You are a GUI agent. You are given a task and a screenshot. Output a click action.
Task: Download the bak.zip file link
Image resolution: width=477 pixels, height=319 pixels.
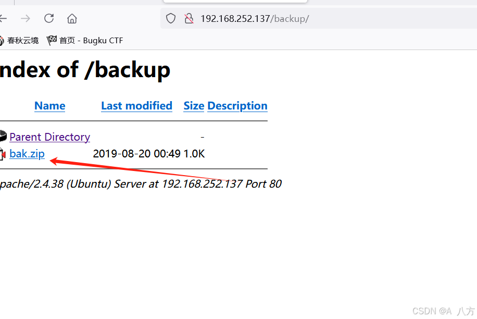pyautogui.click(x=27, y=154)
